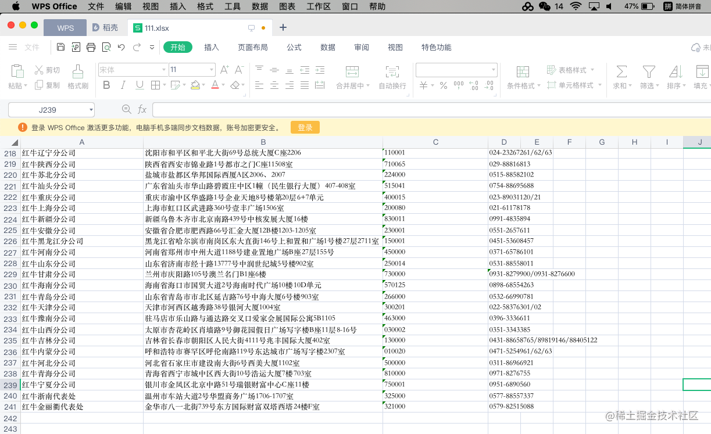This screenshot has height=434, width=711.
Task: Open the number format dropdown
Action: 493,70
